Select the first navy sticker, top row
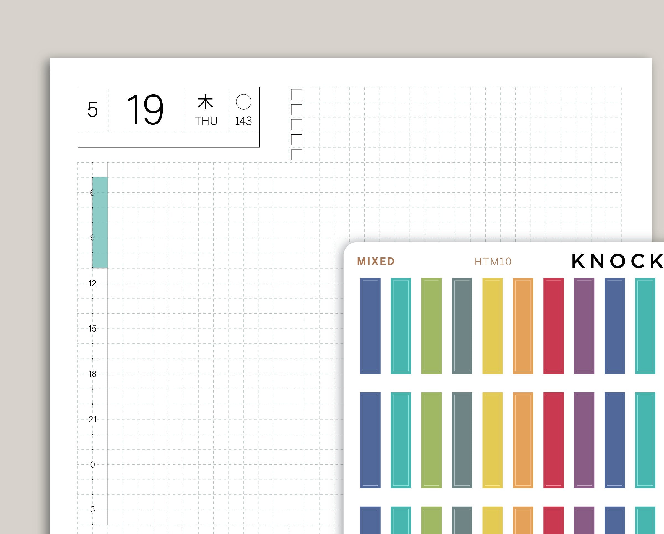Image resolution: width=664 pixels, height=534 pixels. tap(370, 326)
